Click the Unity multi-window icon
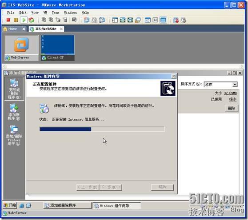 (138, 20)
